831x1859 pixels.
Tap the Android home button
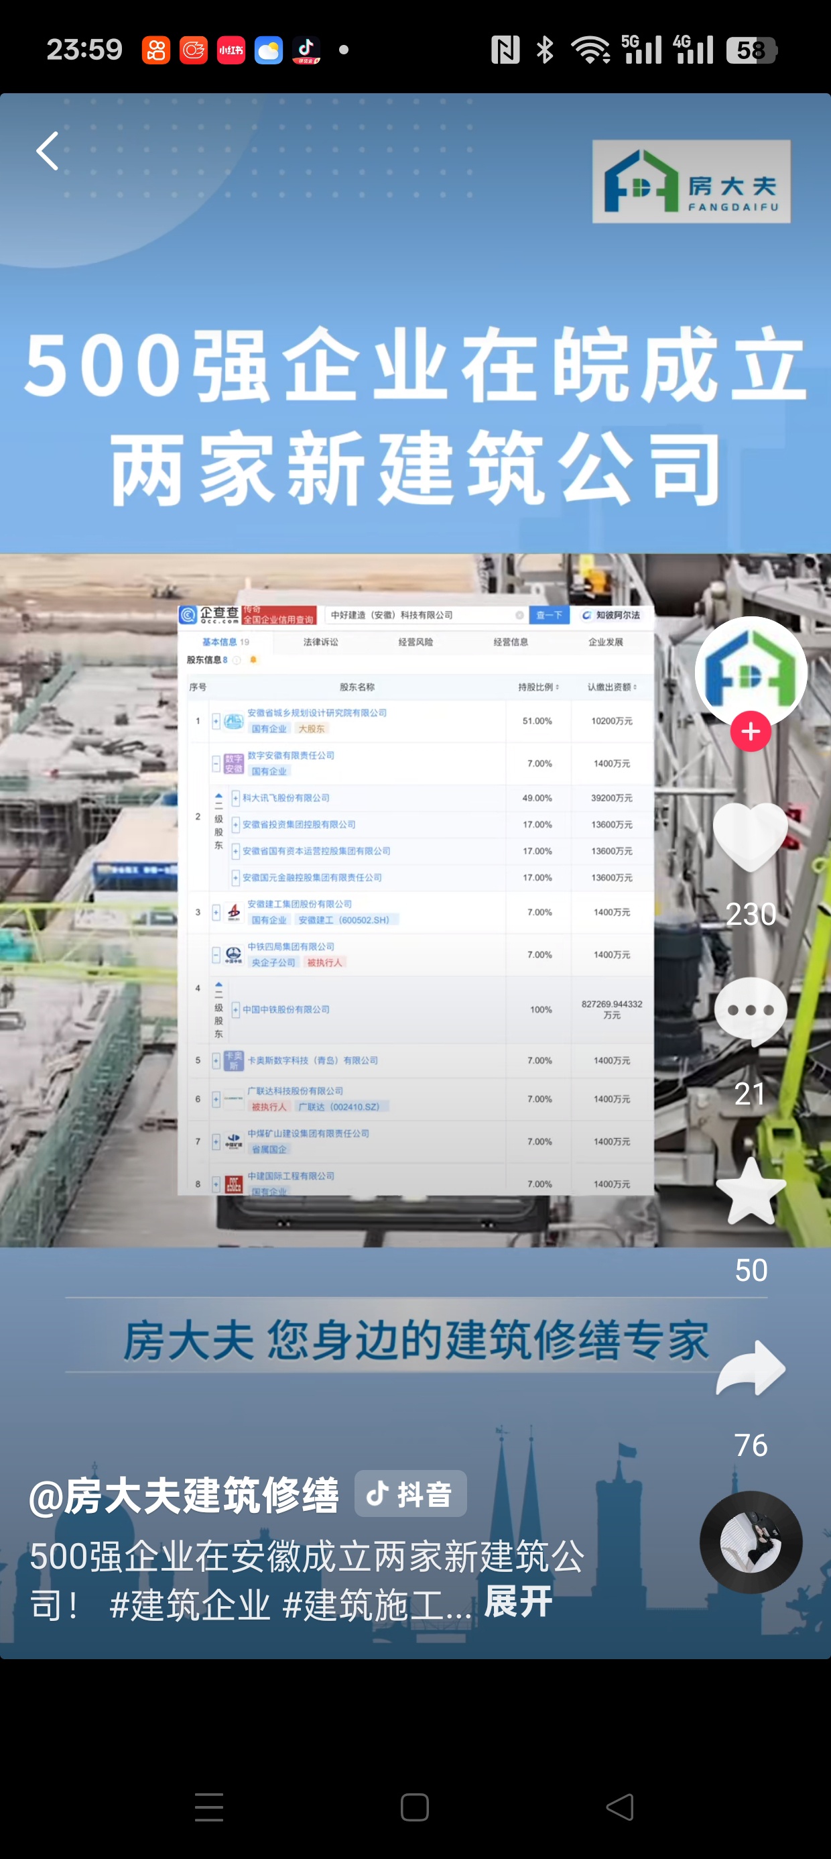tap(415, 1807)
